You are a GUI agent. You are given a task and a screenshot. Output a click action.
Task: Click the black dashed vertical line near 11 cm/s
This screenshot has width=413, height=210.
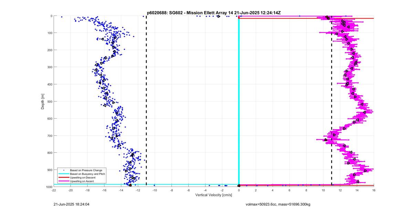[x=331, y=101]
